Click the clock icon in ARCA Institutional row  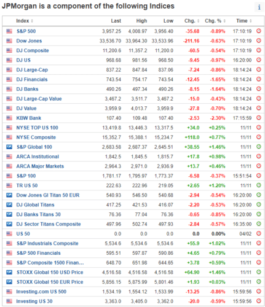(x=259, y=156)
